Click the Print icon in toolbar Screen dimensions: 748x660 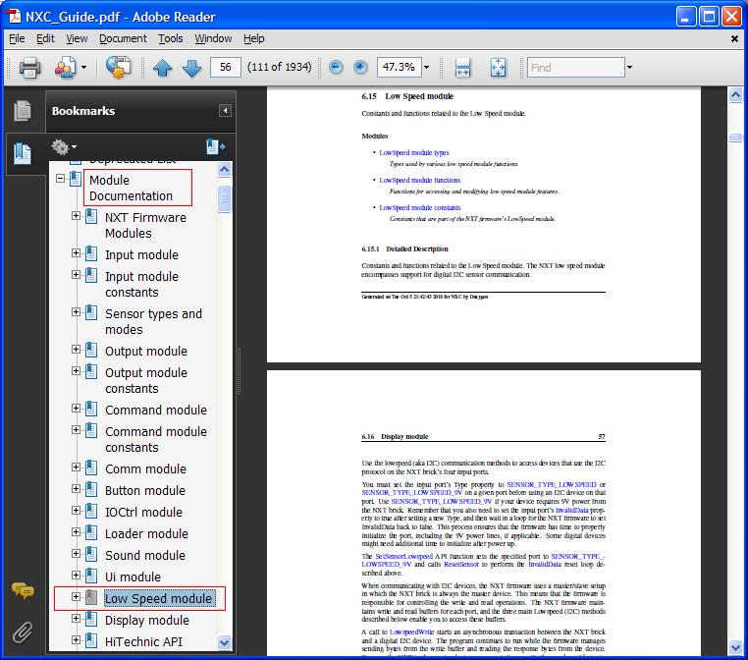29,68
